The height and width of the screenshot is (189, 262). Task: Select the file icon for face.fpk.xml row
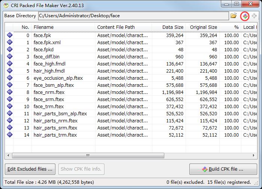pyautogui.click(x=10, y=42)
